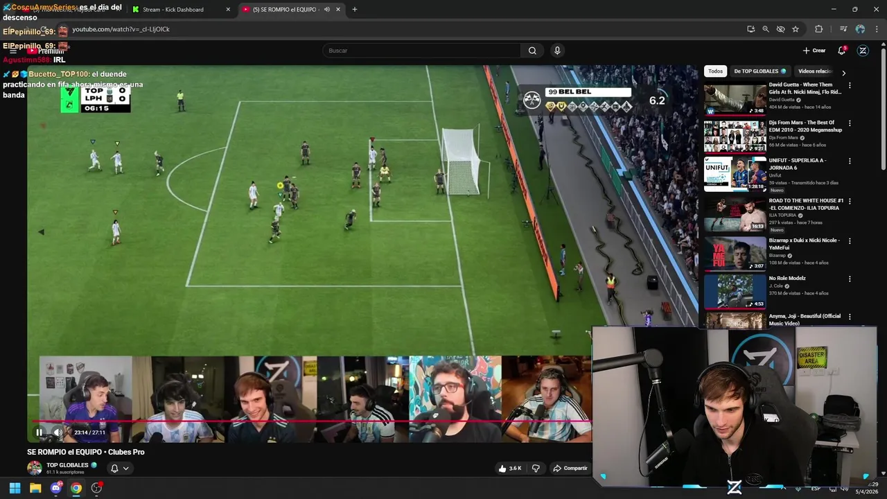Viewport: 887px width, 499px height.
Task: Go to YouTube Premium home logo
Action: coord(46,51)
